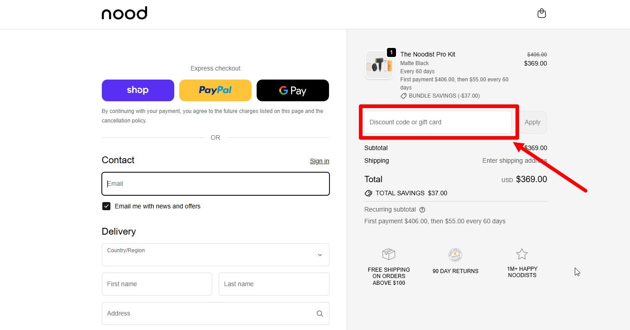Screen dimensions: 630x330
Task: Click the Apply discount button
Action: 532,122
